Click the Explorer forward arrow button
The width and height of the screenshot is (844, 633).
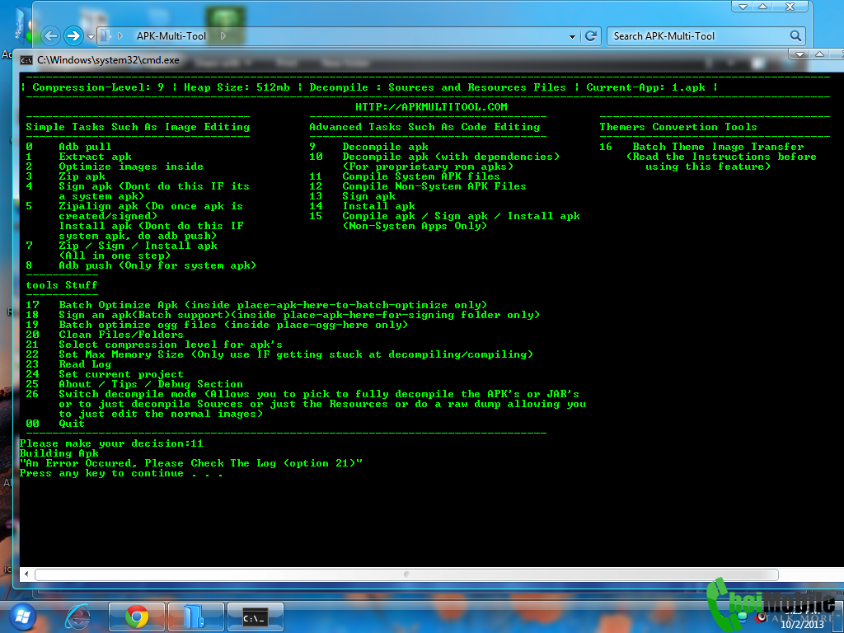(x=73, y=36)
